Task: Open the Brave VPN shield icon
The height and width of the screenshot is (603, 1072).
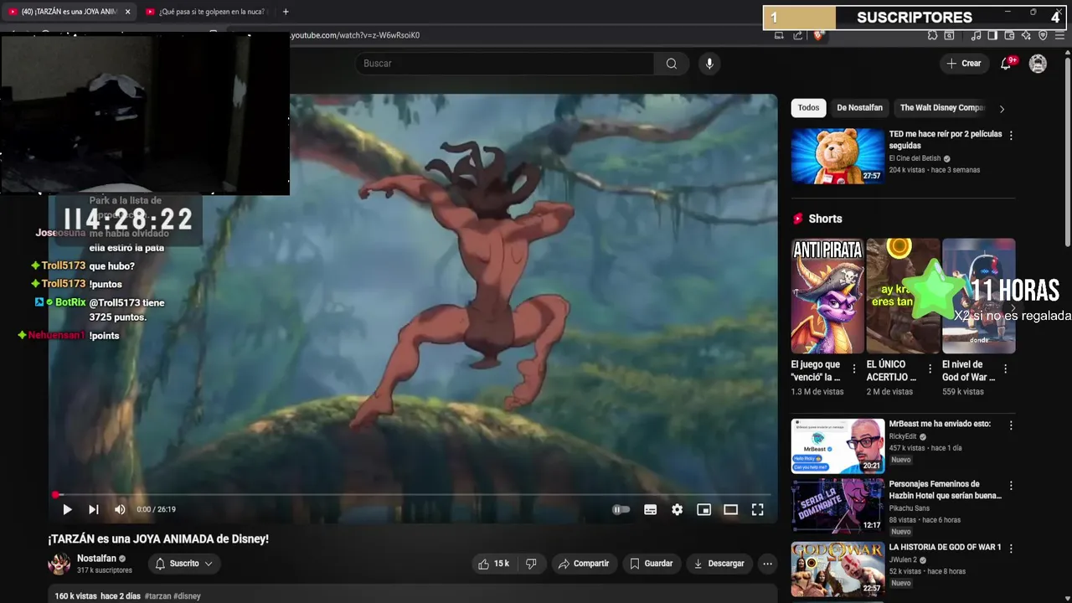Action: (1043, 35)
